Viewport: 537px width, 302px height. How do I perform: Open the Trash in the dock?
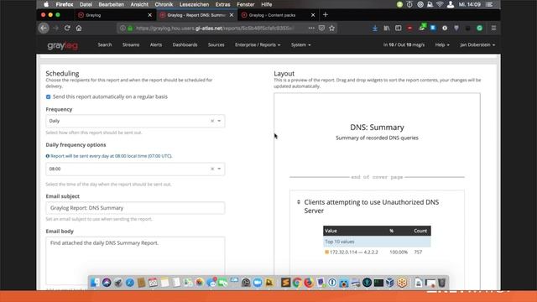(442, 283)
